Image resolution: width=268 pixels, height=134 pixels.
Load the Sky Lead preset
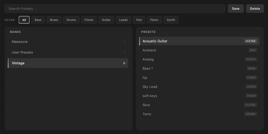(x=199, y=87)
